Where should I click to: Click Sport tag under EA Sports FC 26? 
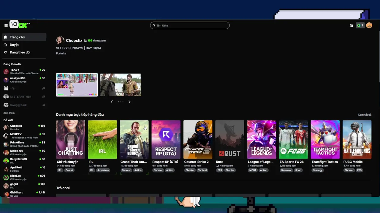pyautogui.click(x=298, y=170)
